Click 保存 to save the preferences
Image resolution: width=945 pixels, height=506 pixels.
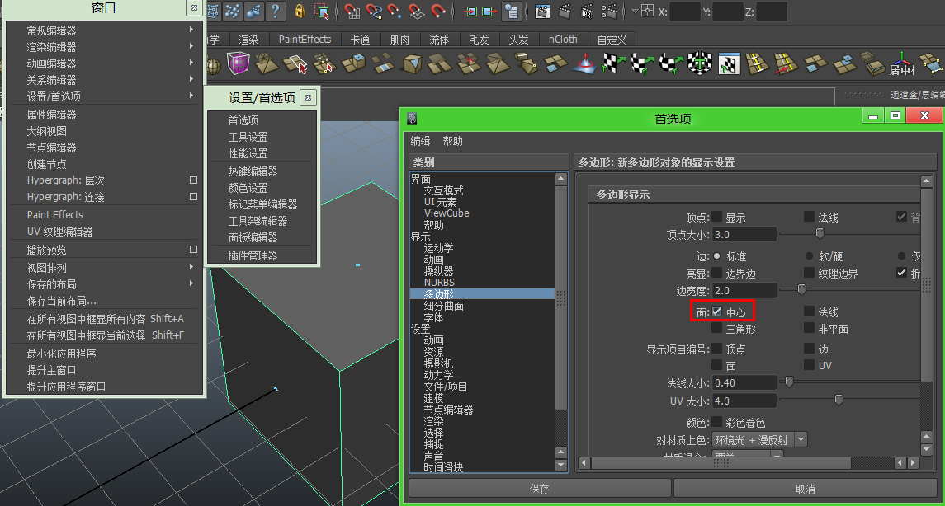[538, 488]
